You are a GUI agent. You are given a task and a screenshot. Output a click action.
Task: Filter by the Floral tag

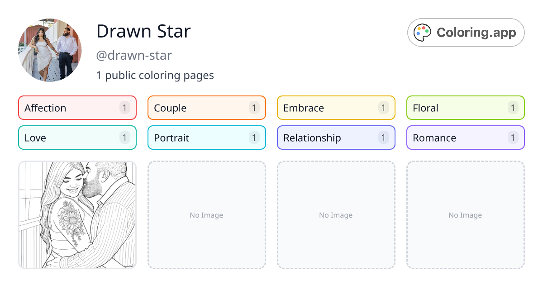pyautogui.click(x=466, y=108)
